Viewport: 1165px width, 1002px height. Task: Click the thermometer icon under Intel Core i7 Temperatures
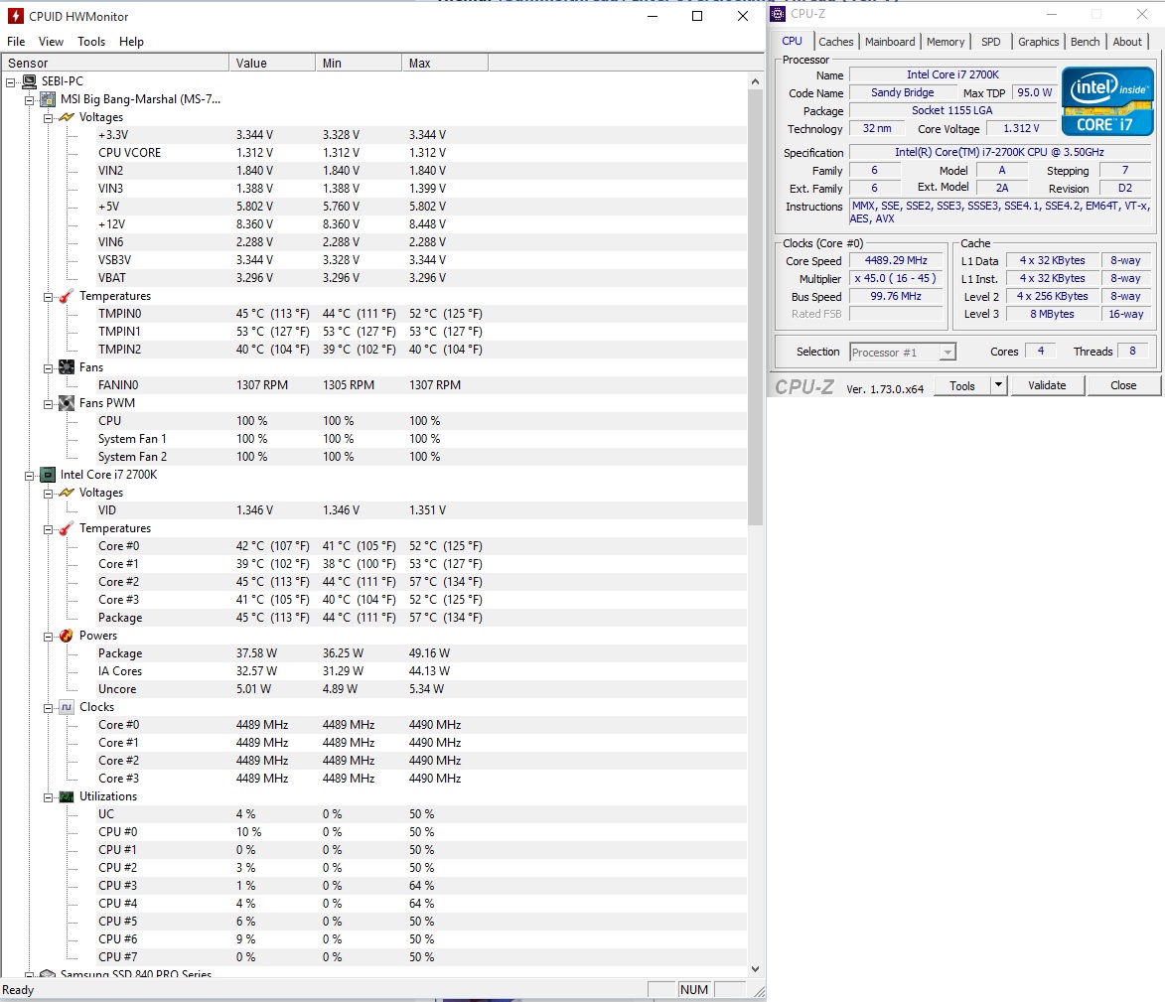tap(67, 528)
